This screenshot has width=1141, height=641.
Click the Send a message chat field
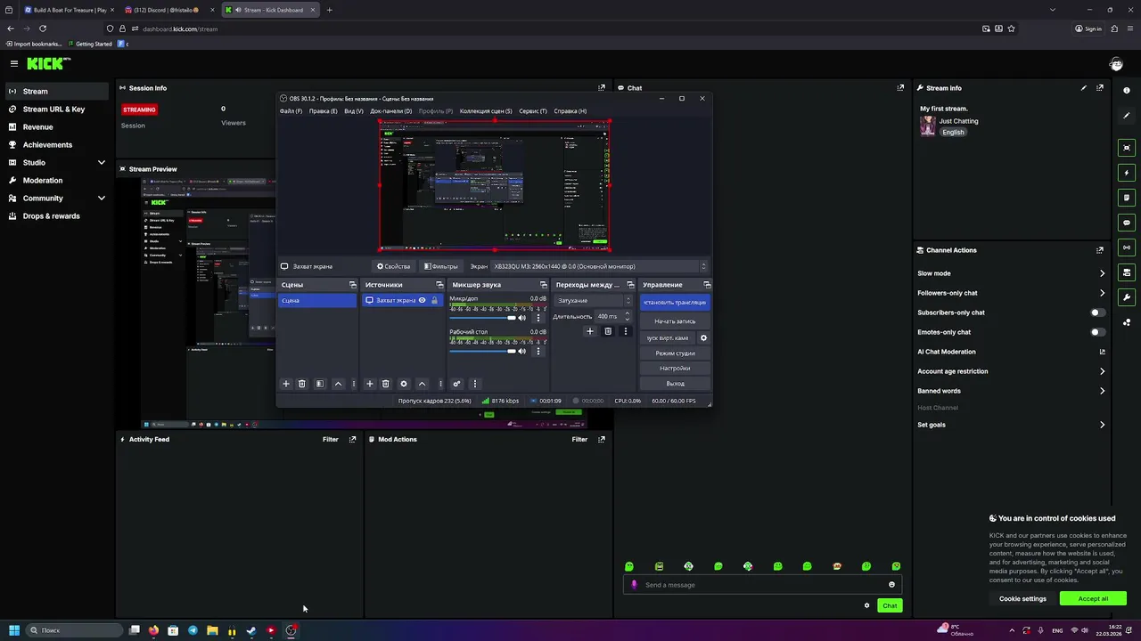(762, 585)
